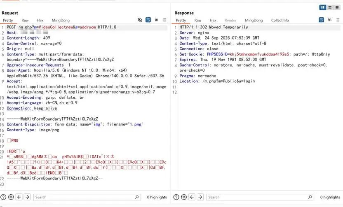Open the Request panel hamburger options menu

coord(165,20)
